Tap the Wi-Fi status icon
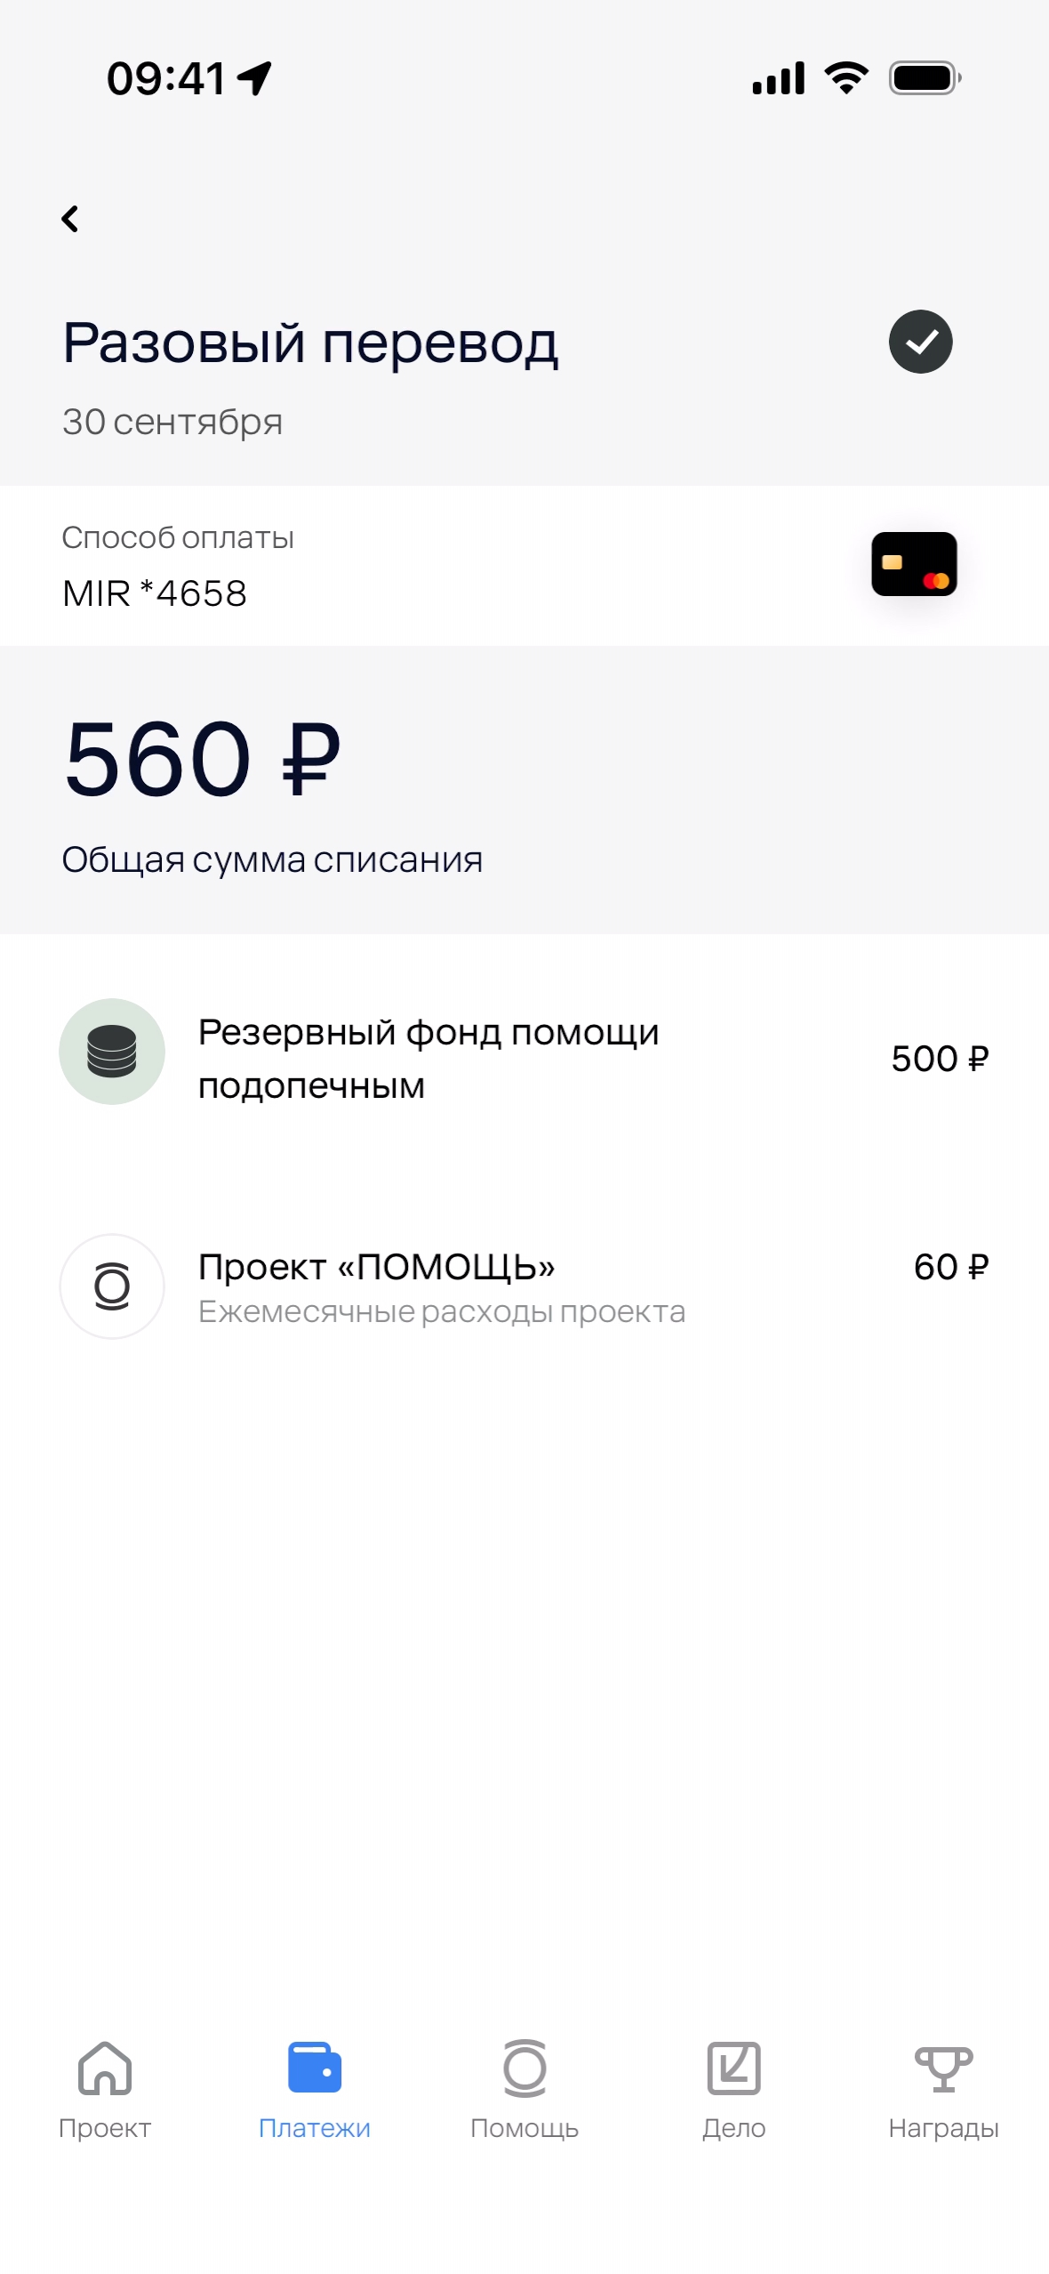The image size is (1049, 2274). (846, 78)
